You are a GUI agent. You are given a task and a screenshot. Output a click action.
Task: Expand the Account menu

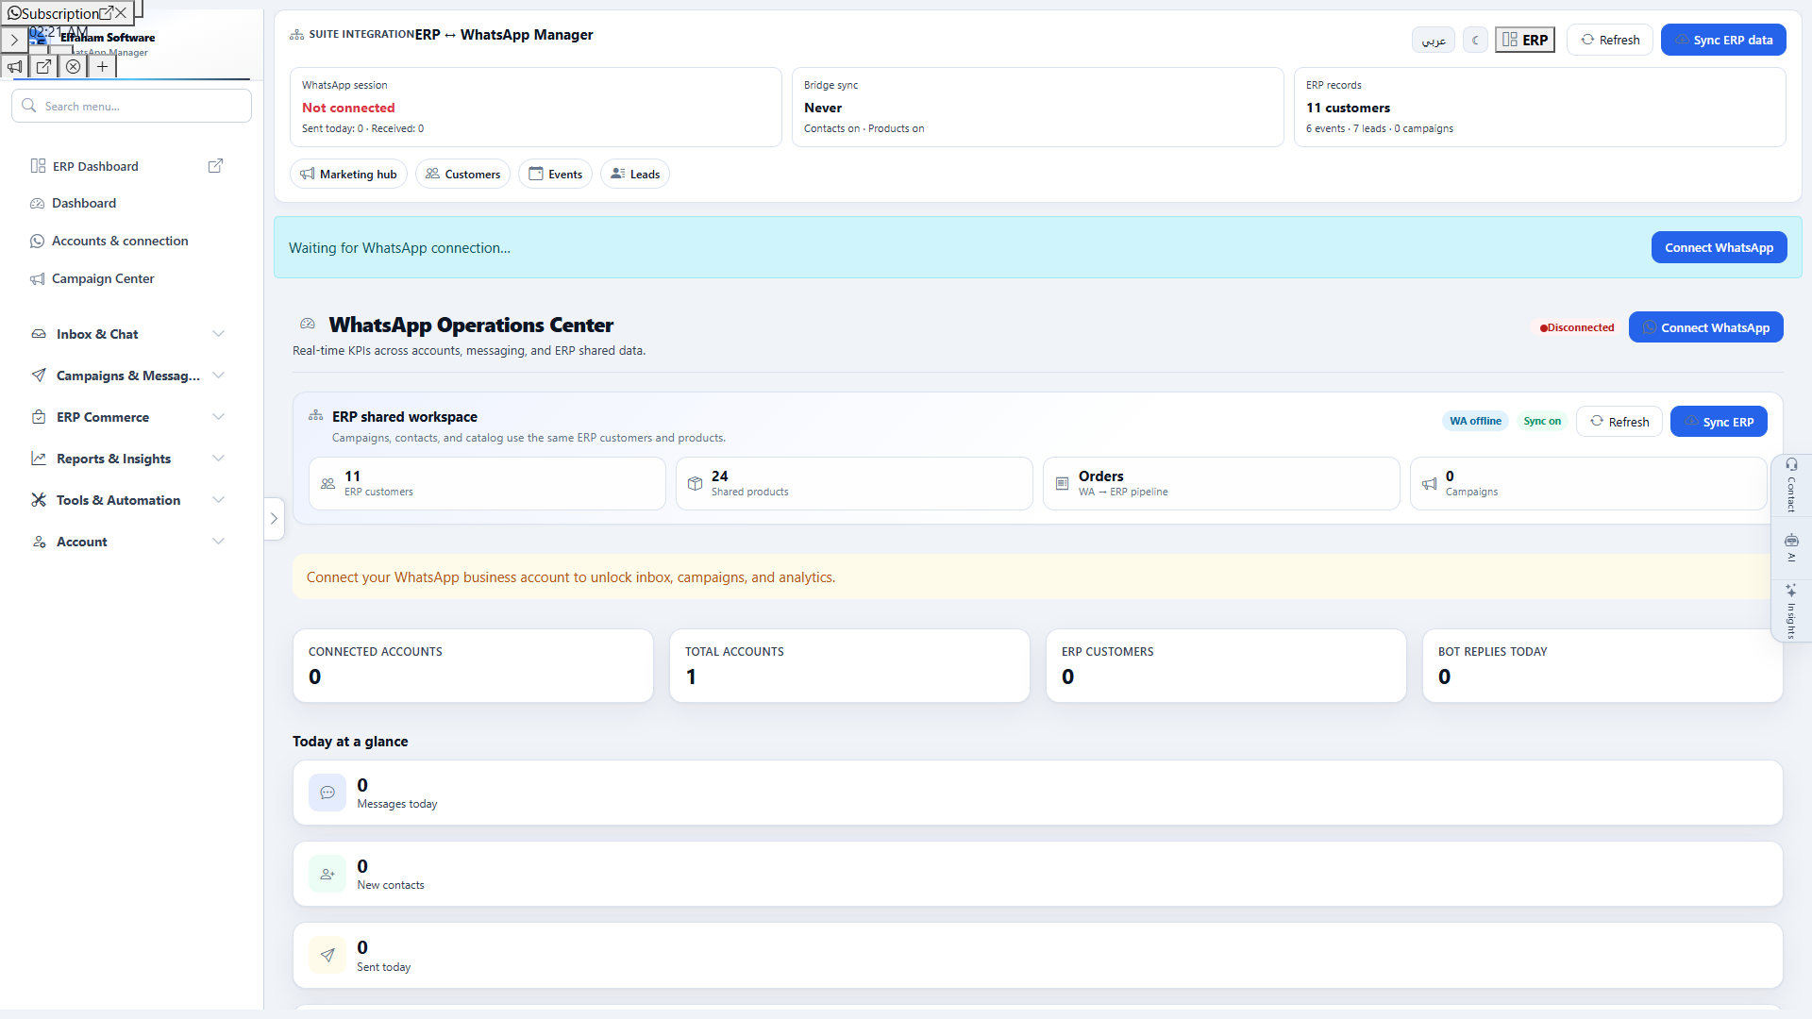pyautogui.click(x=127, y=542)
